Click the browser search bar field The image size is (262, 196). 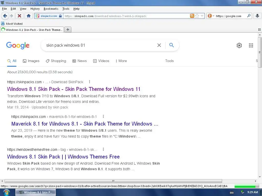231,16
